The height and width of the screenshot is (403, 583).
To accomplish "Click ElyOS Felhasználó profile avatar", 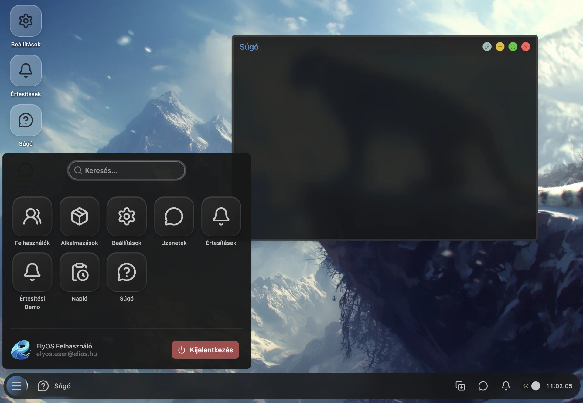I will coord(21,350).
